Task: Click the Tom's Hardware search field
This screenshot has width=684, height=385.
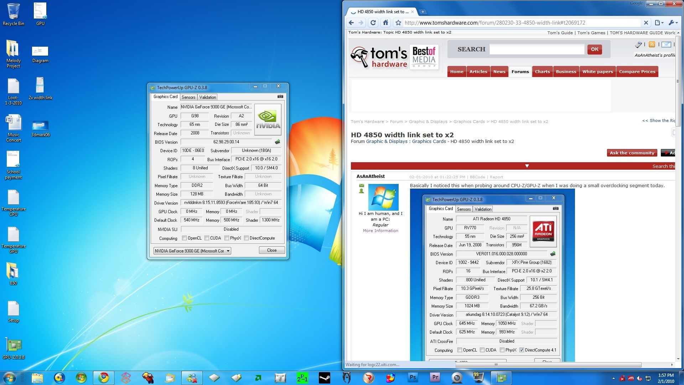Action: pos(537,49)
